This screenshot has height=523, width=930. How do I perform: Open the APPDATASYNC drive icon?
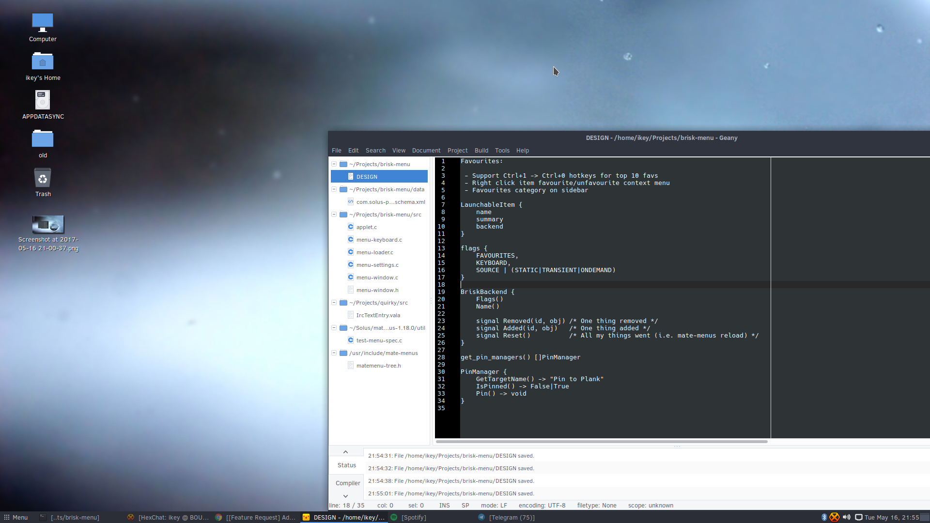[x=43, y=105]
